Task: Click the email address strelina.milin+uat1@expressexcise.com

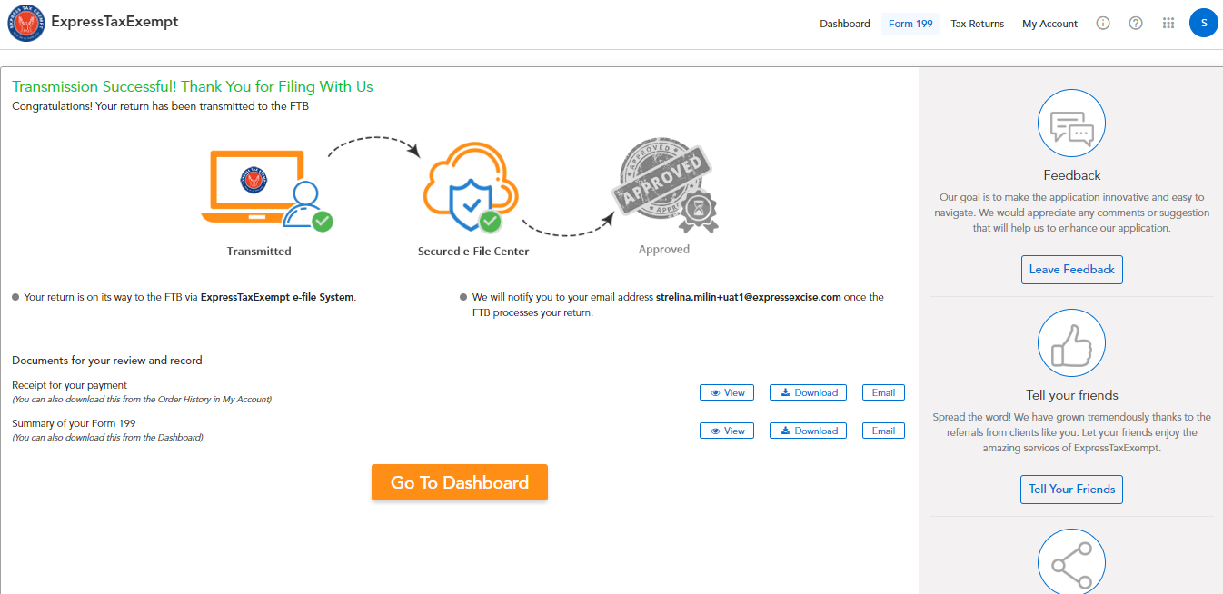Action: (x=748, y=297)
